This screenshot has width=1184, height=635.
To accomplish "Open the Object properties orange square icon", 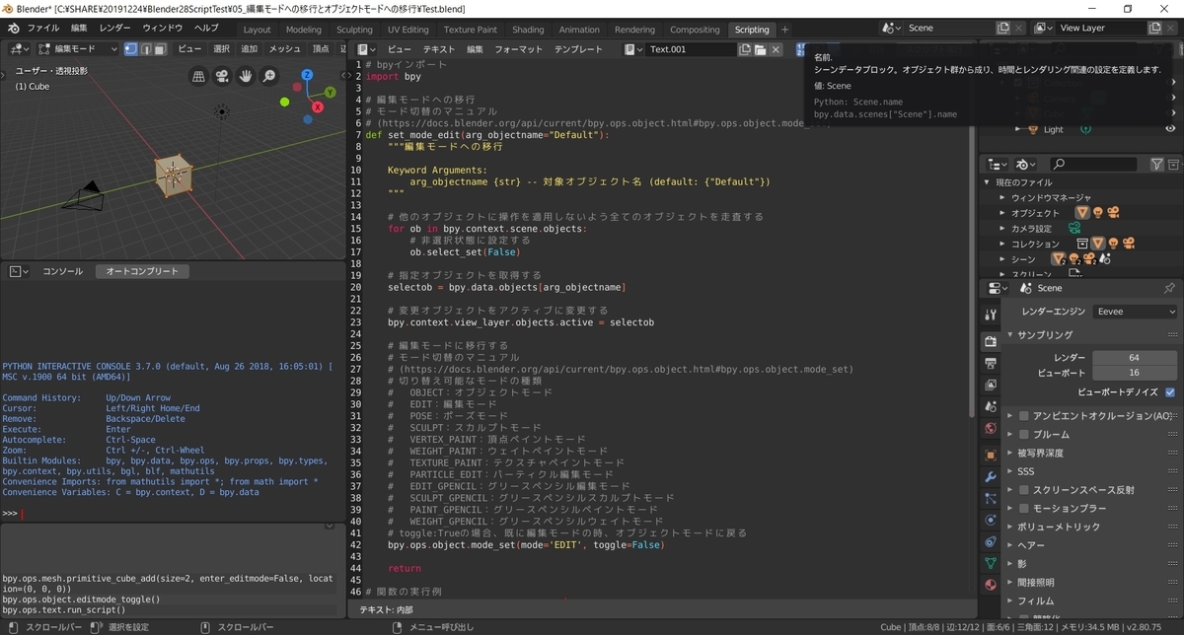I will (991, 455).
